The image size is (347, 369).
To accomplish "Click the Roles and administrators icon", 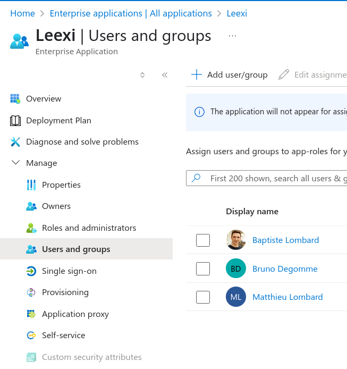I will (31, 228).
